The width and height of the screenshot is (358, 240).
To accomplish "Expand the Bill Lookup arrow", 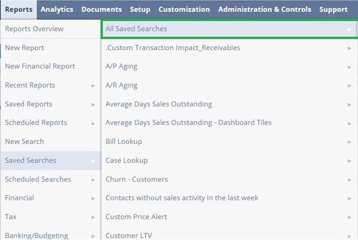I will coord(350,142).
